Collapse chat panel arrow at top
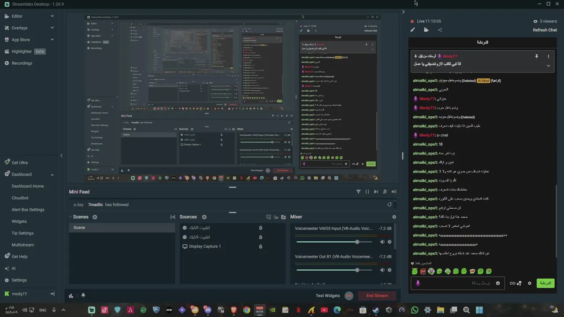The width and height of the screenshot is (564, 317). (403, 12)
